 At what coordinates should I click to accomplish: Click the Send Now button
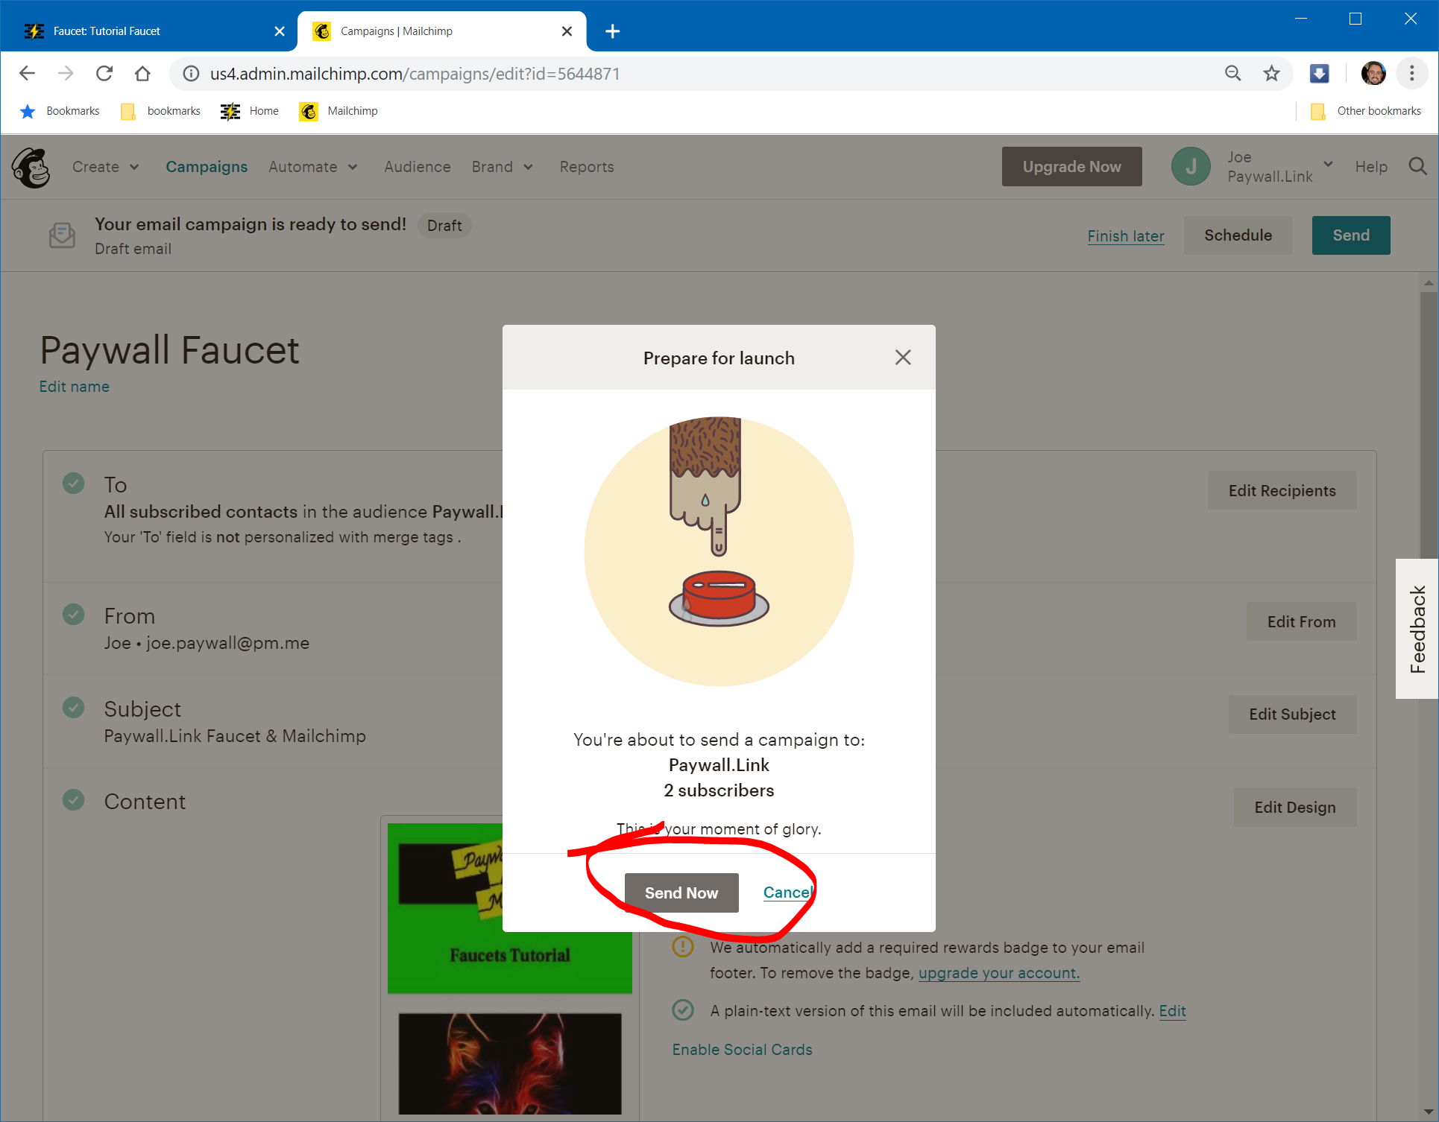tap(681, 893)
